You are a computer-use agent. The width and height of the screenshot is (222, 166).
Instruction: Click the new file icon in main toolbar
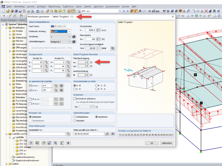[4, 11]
